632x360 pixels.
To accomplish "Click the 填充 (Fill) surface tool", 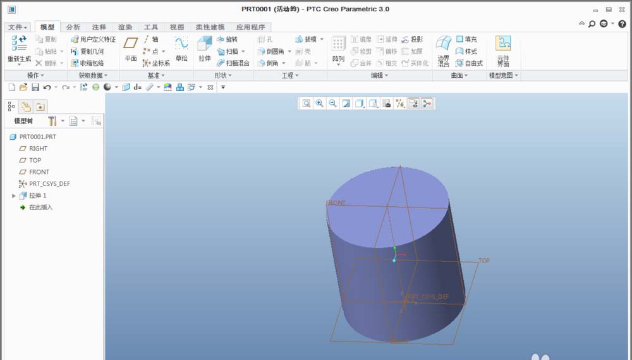I will 466,39.
